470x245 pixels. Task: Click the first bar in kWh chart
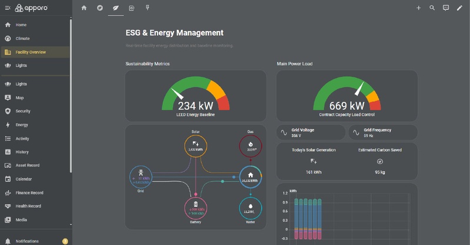296,219
